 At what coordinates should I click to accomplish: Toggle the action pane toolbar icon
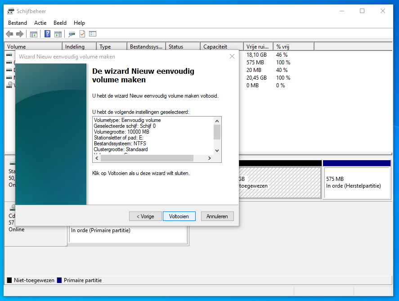click(x=58, y=34)
